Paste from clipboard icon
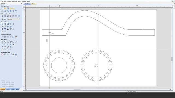Viewport: 175px width, 98px height. [x=11, y=11]
